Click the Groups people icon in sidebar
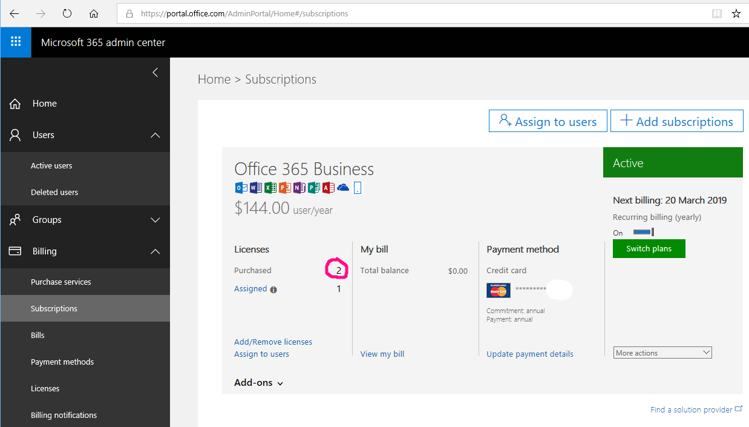This screenshot has height=427, width=749. [x=16, y=220]
